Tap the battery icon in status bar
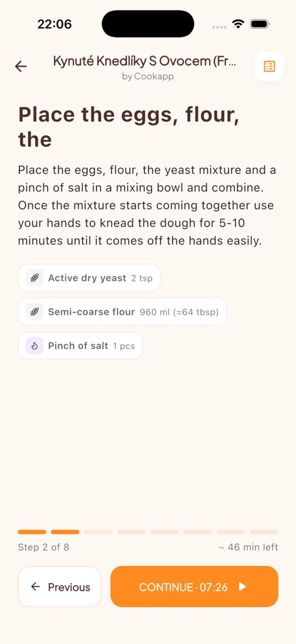The height and width of the screenshot is (644, 296). coord(259,24)
